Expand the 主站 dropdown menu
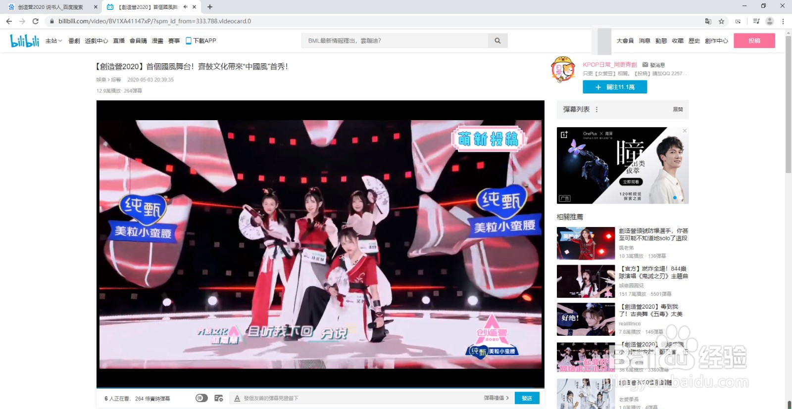 [53, 41]
